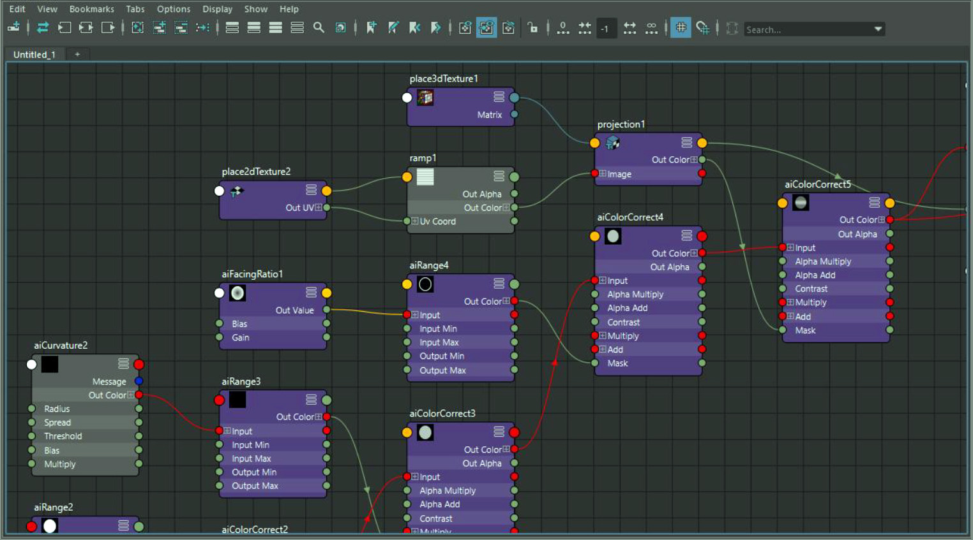Set nodes to custom view mode icon
973x540 pixels.
point(298,27)
